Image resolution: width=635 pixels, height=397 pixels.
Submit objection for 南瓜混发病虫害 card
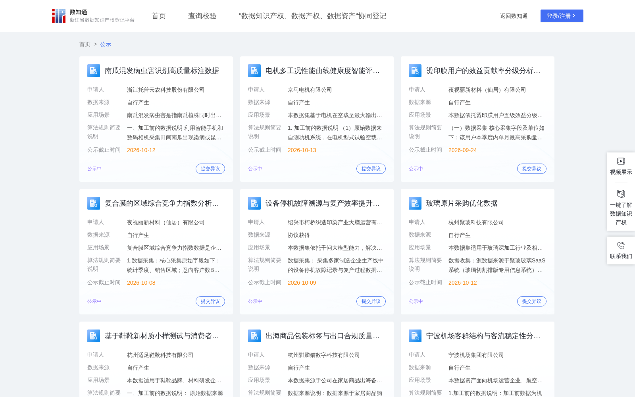click(x=210, y=169)
